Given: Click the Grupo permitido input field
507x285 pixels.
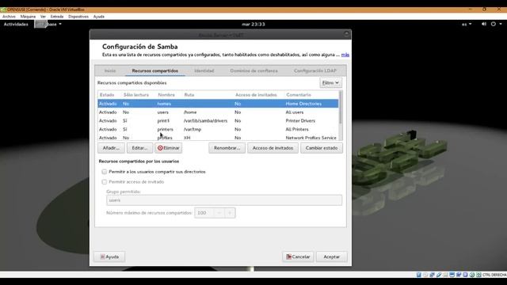Looking at the screenshot, I should click(x=224, y=200).
